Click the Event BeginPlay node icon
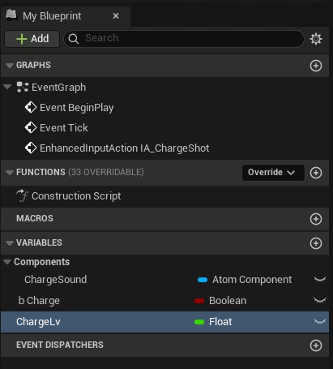Viewport: 333px width, 369px height. (x=31, y=107)
